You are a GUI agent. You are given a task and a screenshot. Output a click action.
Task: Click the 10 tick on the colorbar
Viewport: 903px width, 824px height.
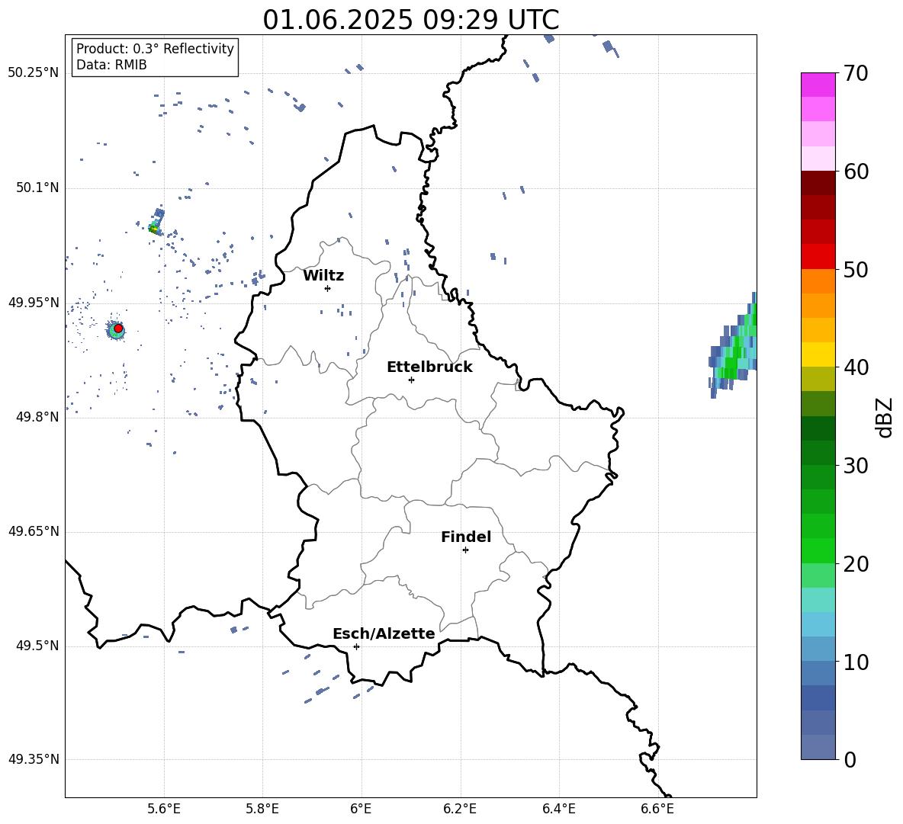856,662
